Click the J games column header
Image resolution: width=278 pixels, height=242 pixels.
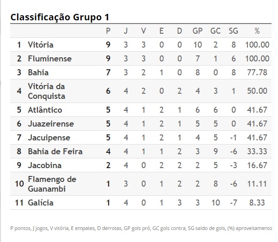[x=126, y=31]
